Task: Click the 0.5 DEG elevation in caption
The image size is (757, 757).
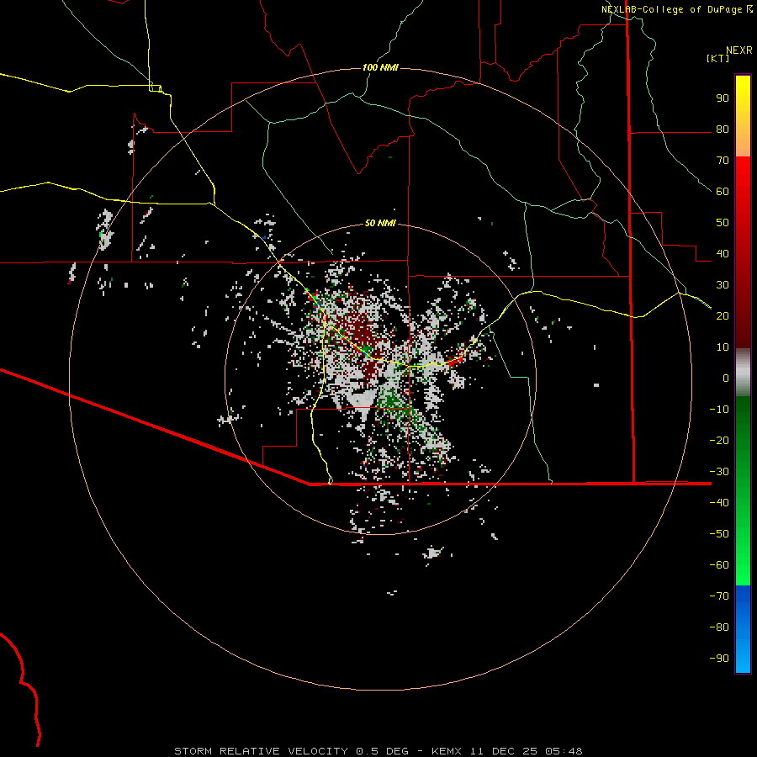Action: (383, 751)
